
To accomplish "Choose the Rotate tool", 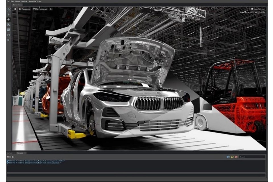I will click(x=9, y=25).
